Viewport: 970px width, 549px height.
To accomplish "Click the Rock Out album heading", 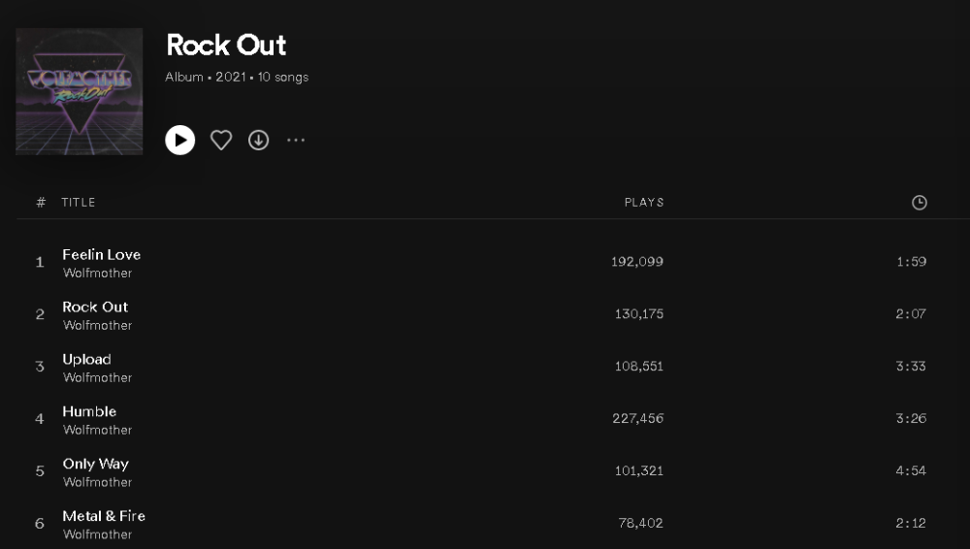I will click(226, 45).
